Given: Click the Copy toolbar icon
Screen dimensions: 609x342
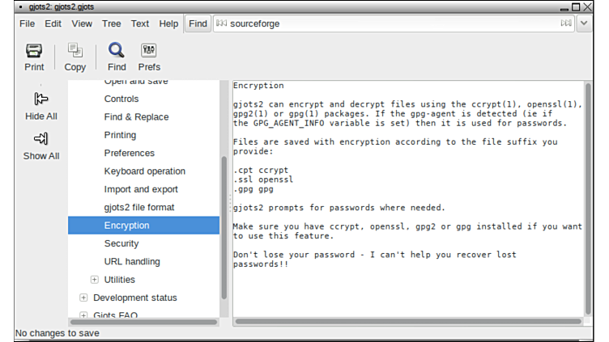Looking at the screenshot, I should (75, 52).
